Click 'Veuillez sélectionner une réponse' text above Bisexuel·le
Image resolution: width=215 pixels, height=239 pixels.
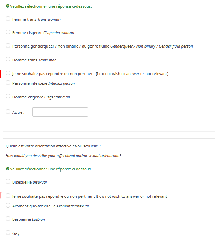[x=51, y=169]
